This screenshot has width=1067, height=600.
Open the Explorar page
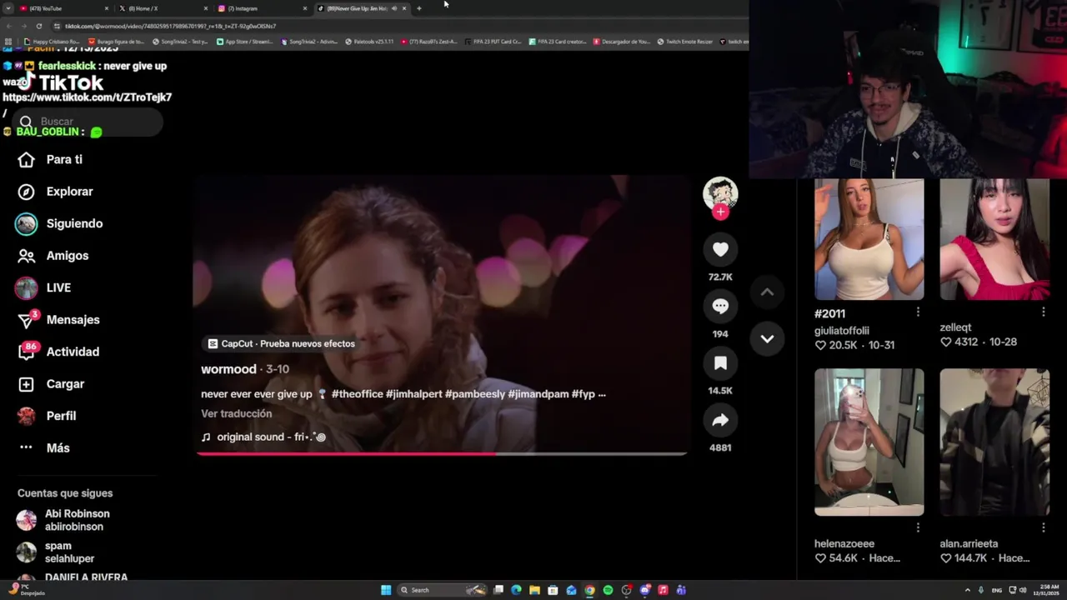(56, 192)
